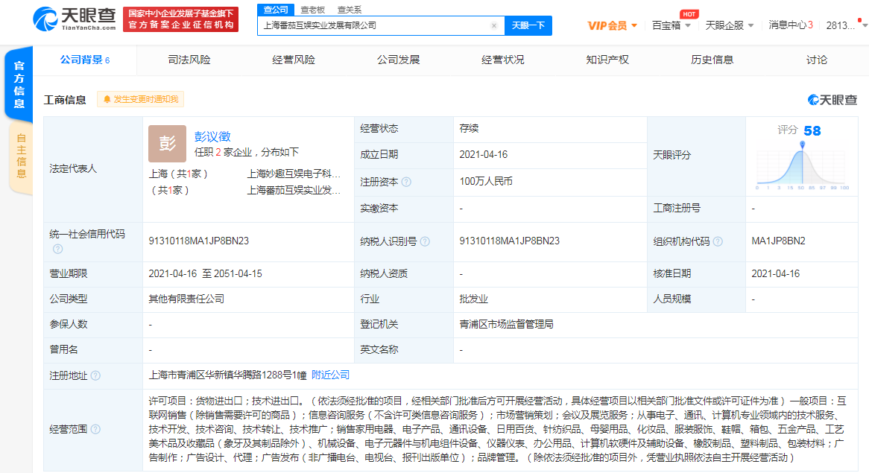This screenshot has width=869, height=473.
Task: Click the help icon beside 注册资本
Action: [406, 182]
